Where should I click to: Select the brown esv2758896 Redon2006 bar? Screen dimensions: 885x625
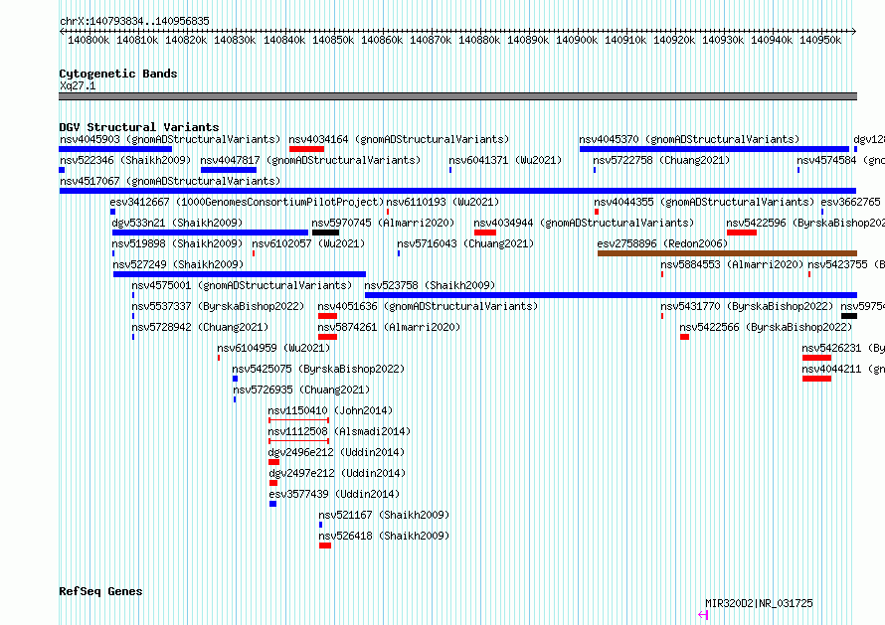click(727, 253)
